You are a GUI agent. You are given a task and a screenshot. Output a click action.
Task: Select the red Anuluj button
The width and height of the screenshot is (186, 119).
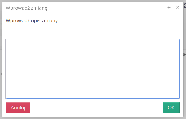pyautogui.click(x=18, y=108)
